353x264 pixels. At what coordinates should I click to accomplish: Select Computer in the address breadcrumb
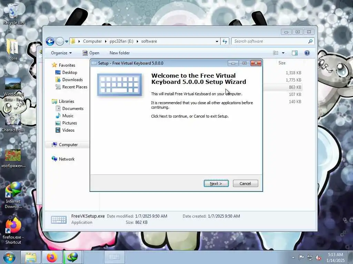tap(92, 41)
